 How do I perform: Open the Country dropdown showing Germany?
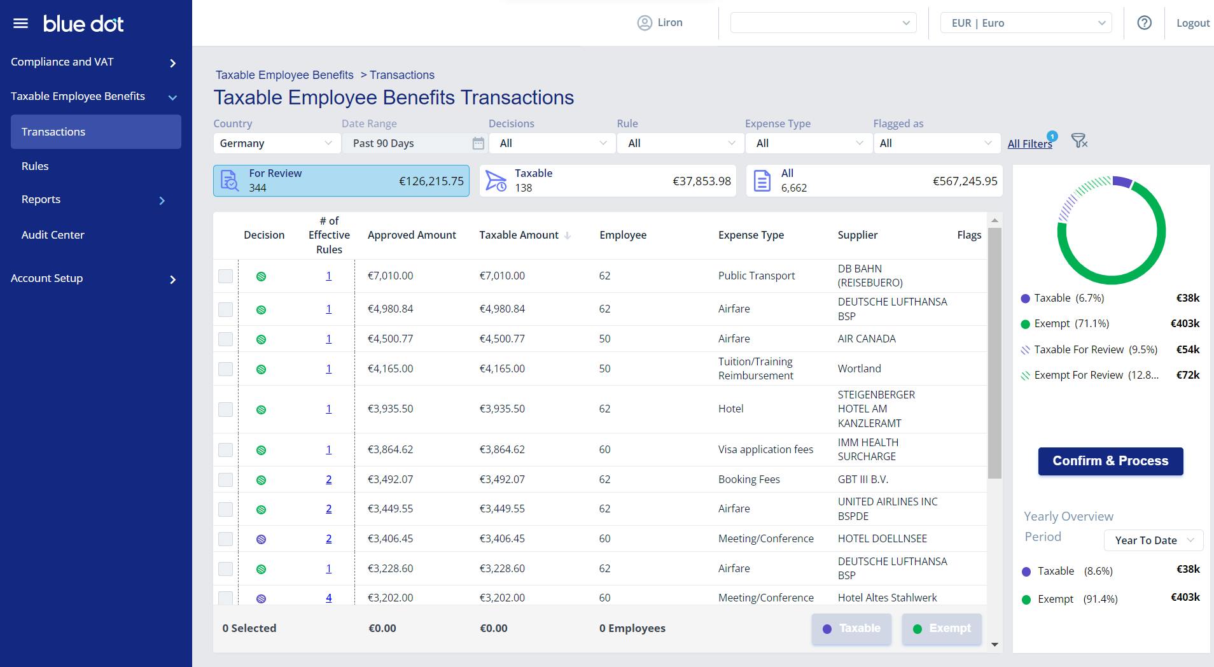coord(277,143)
